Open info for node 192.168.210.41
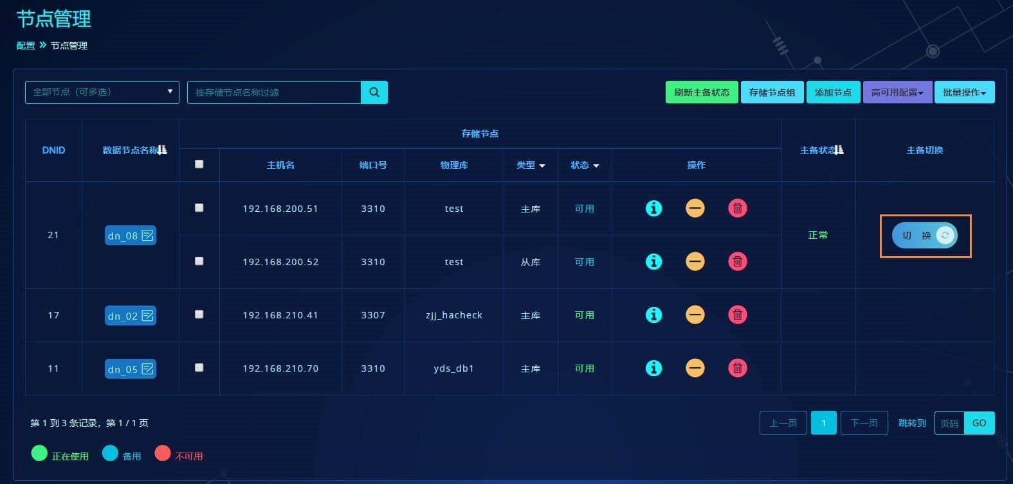The image size is (1013, 484). [x=653, y=315]
